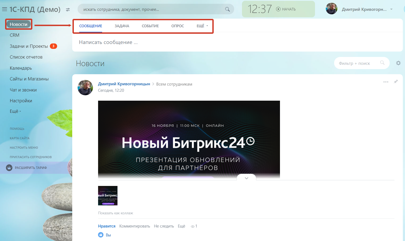Click the views eye counter
The width and height of the screenshot is (405, 241).
(x=194, y=226)
